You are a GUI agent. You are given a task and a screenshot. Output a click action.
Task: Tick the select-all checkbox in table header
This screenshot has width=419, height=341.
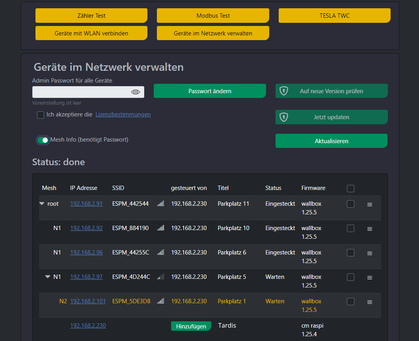pos(350,189)
